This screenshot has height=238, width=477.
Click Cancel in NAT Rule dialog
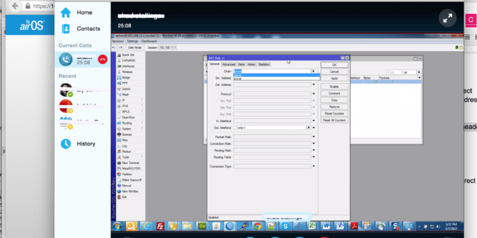(x=335, y=71)
